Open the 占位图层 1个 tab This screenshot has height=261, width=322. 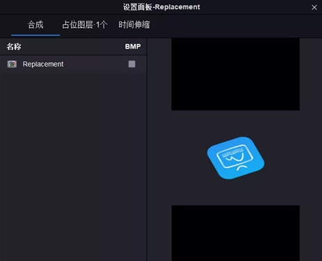[85, 25]
